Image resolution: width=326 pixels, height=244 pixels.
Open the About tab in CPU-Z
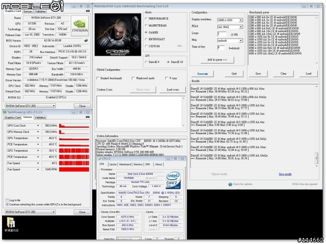point(158,164)
